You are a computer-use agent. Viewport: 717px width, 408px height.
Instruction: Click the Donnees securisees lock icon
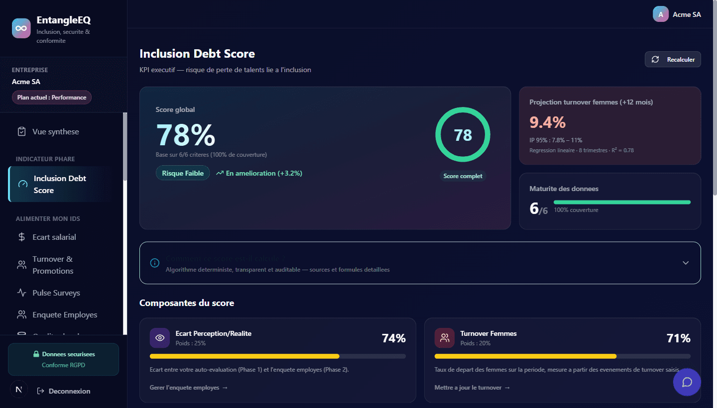pos(36,354)
